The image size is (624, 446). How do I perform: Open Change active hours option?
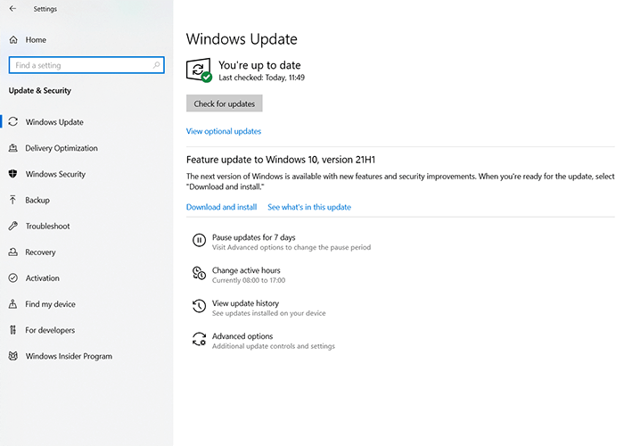(x=246, y=270)
